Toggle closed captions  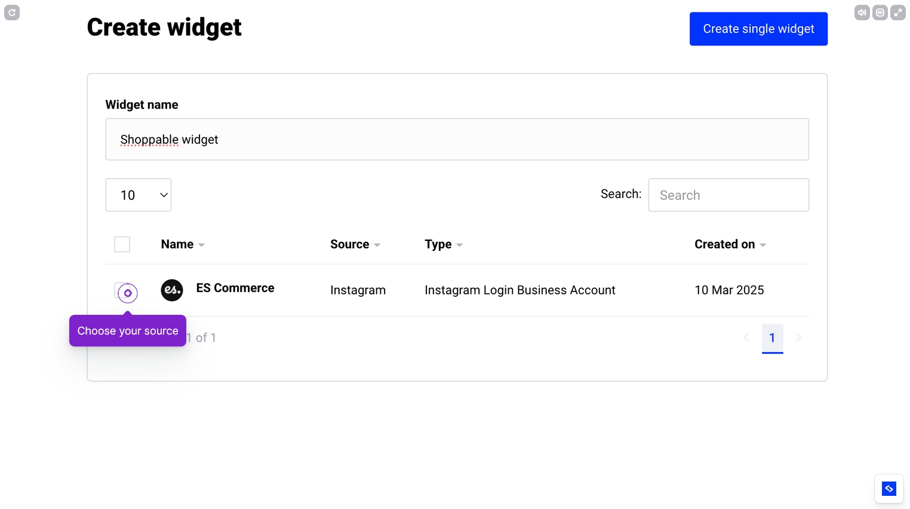[x=880, y=12]
